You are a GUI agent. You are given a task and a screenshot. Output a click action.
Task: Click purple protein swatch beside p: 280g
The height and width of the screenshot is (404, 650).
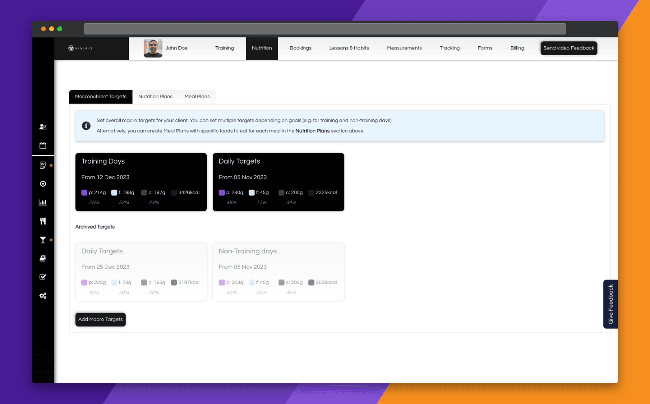click(x=222, y=193)
